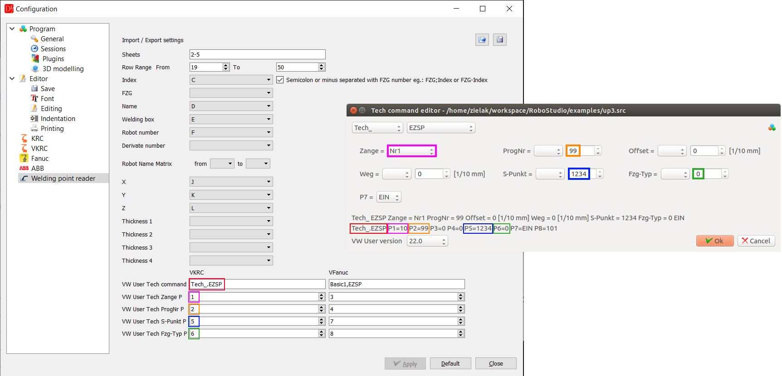This screenshot has width=782, height=376.
Task: Click Cancel in Tech command editor
Action: click(x=756, y=241)
